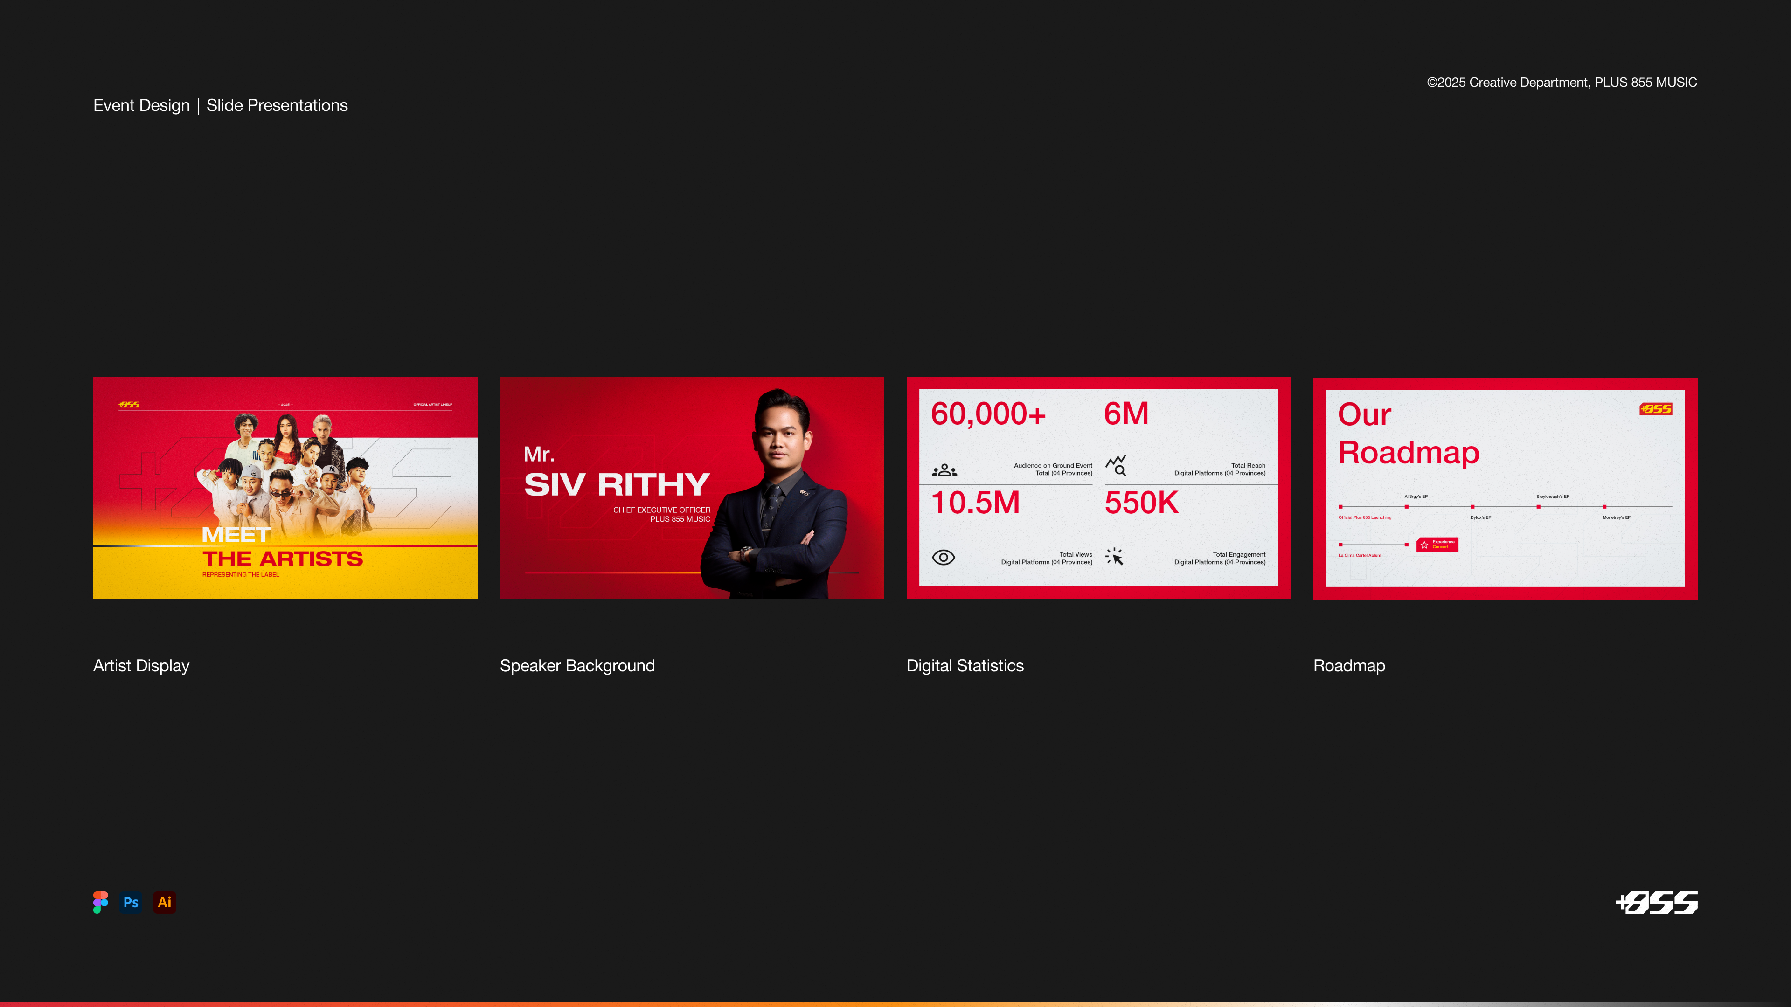Open the Speaker Background slide thumbnail

click(x=691, y=487)
